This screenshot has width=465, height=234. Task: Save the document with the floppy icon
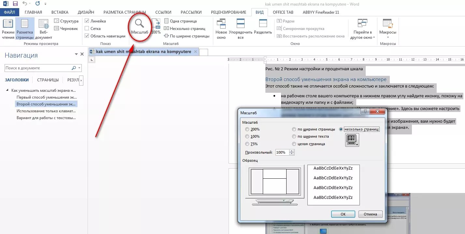[15, 4]
